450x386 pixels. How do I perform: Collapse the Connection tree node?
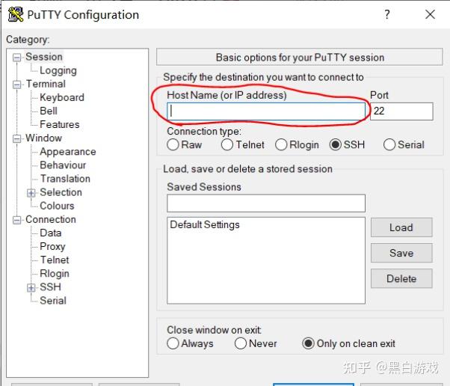pos(17,220)
